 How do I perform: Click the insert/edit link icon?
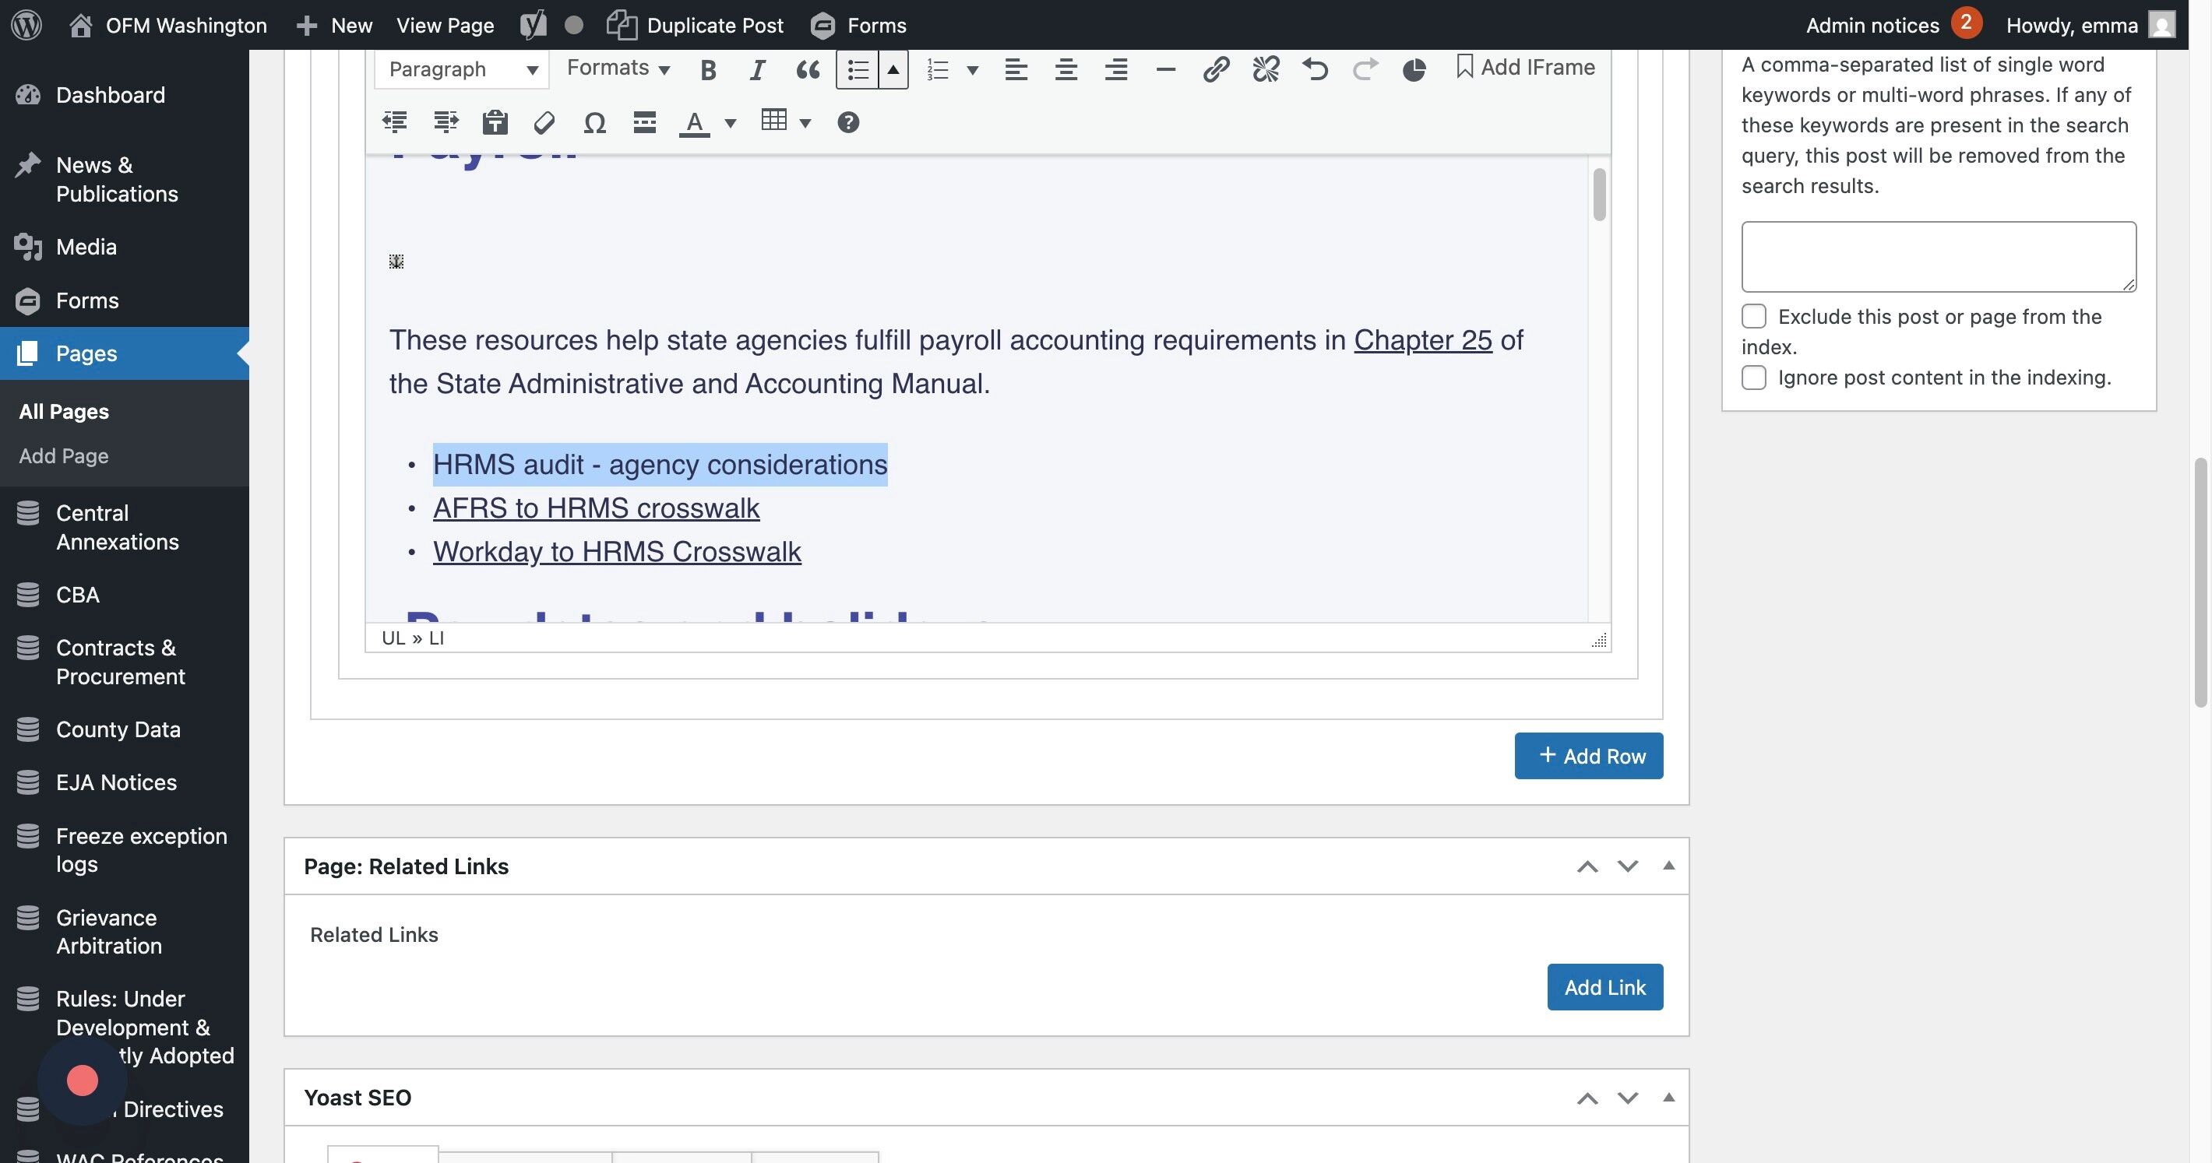(x=1215, y=69)
